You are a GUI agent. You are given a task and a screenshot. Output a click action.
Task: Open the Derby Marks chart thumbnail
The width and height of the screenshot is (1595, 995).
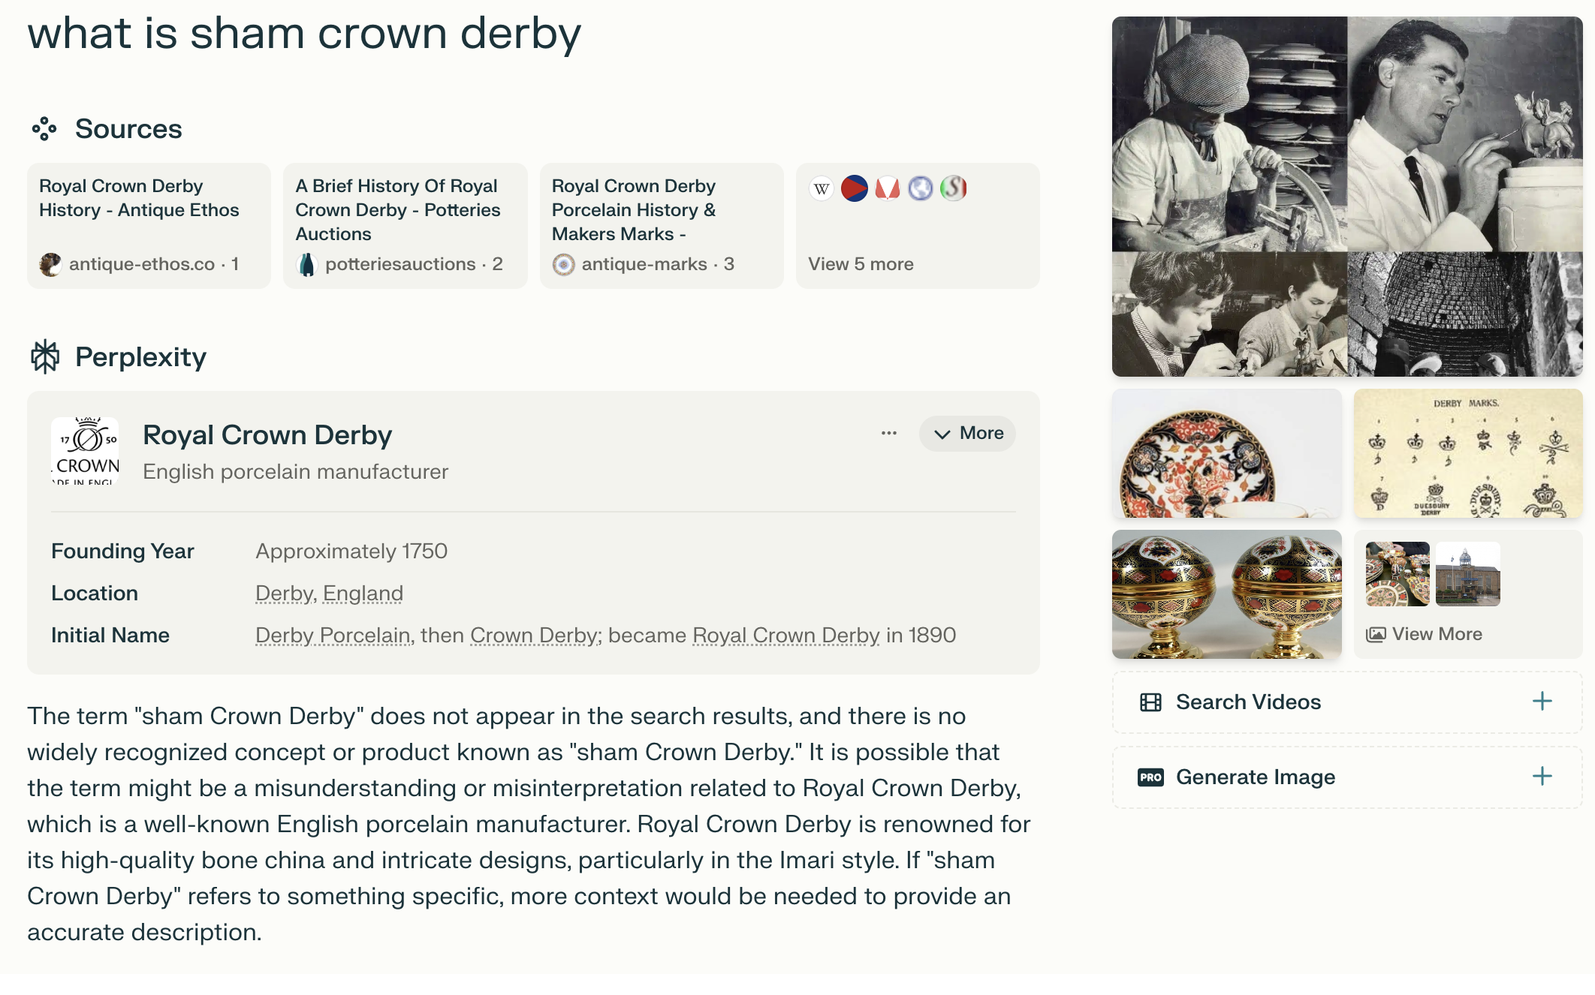[x=1467, y=453]
